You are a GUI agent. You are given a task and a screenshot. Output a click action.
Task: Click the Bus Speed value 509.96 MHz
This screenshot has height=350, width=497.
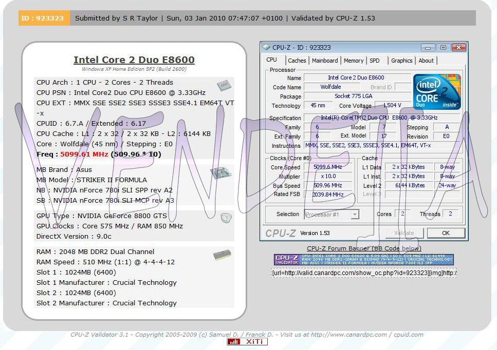point(328,185)
